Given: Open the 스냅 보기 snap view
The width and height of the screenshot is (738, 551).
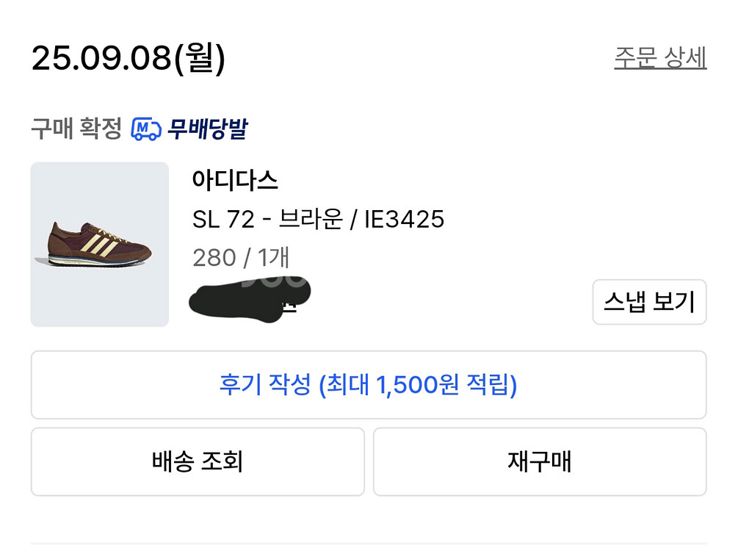Looking at the screenshot, I should (x=648, y=302).
